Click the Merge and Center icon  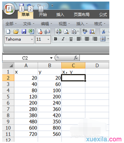103,39
